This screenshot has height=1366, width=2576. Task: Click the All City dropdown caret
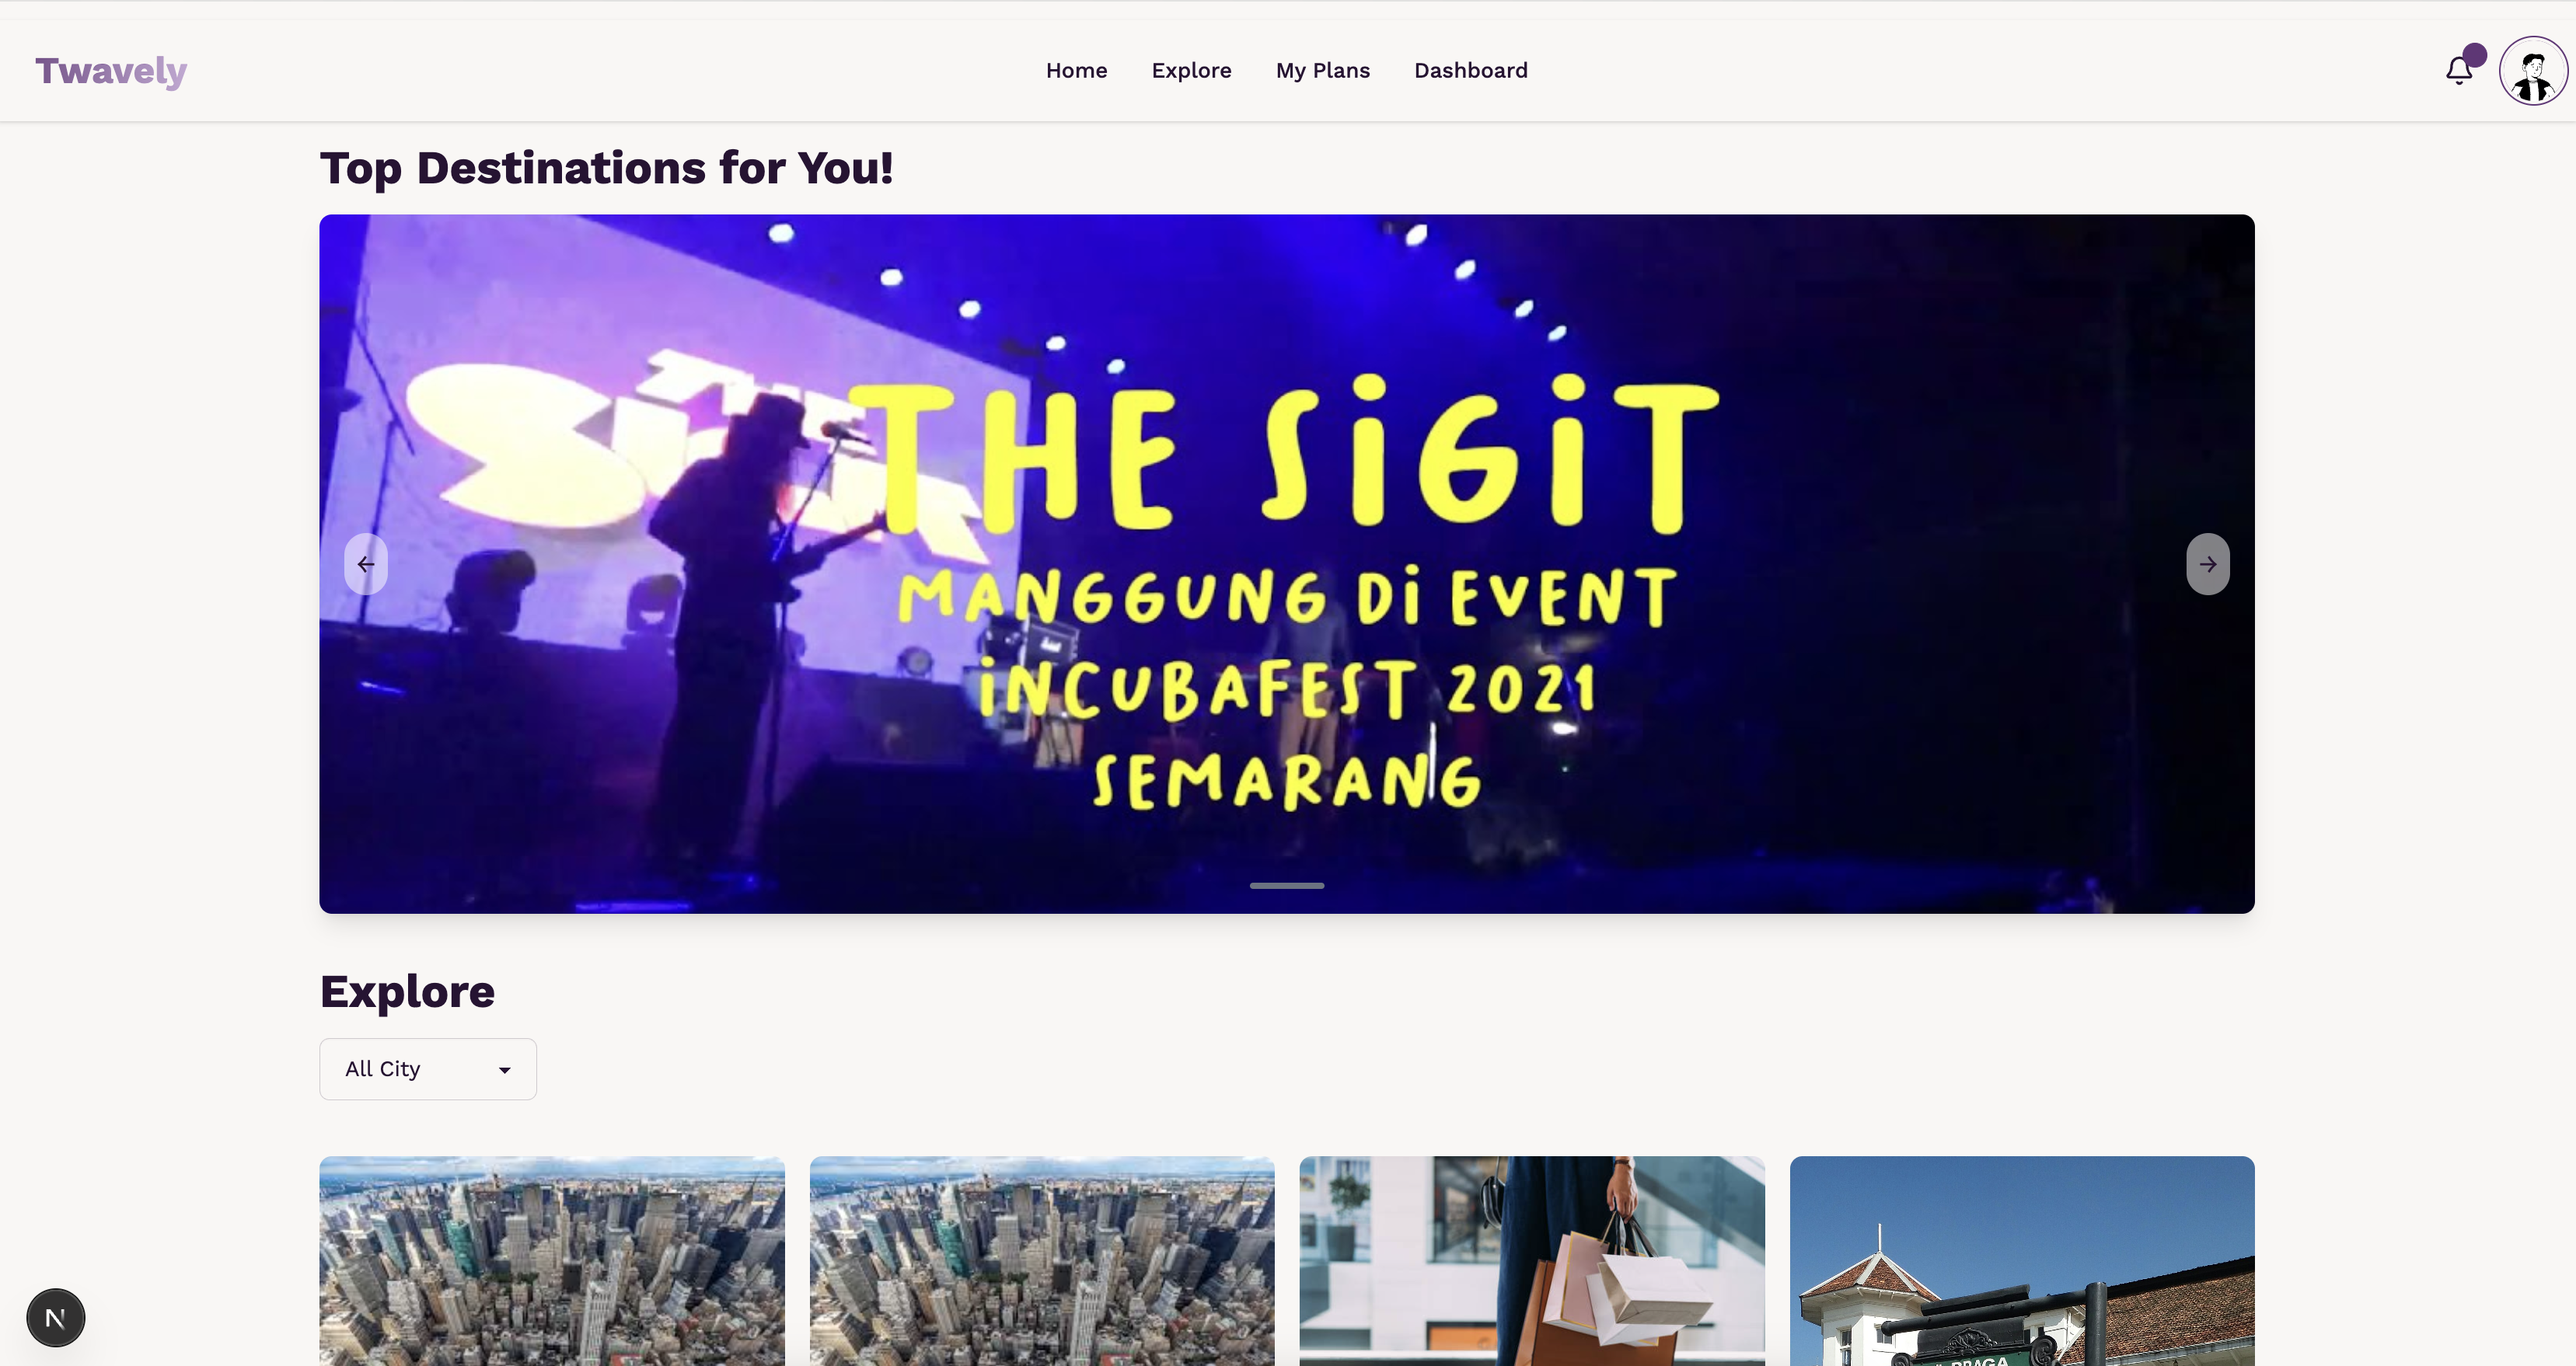point(505,1070)
